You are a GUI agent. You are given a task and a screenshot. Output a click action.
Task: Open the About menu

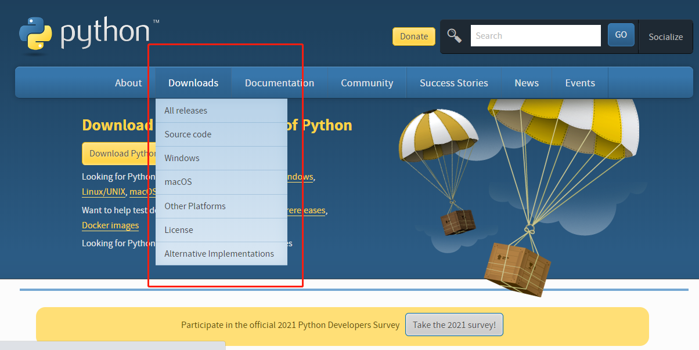pos(128,83)
